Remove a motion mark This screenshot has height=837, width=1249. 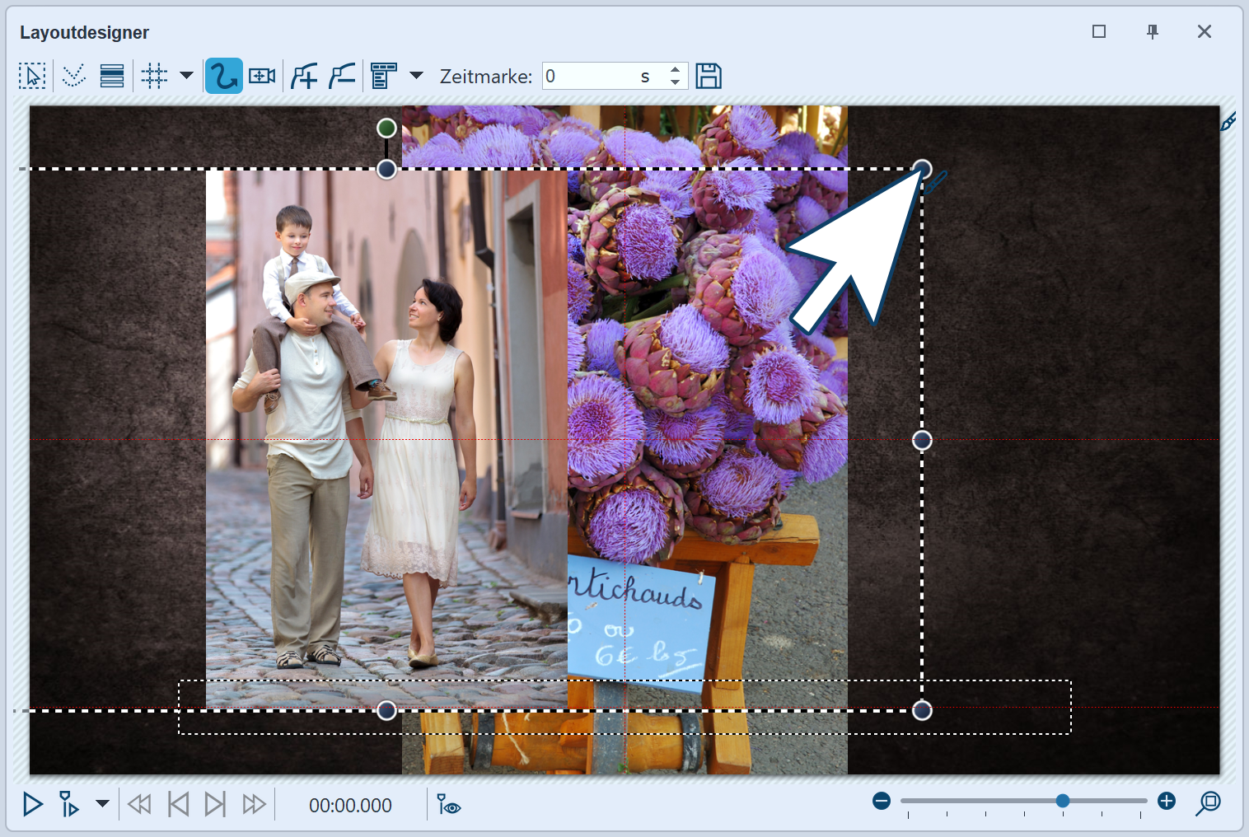click(341, 76)
